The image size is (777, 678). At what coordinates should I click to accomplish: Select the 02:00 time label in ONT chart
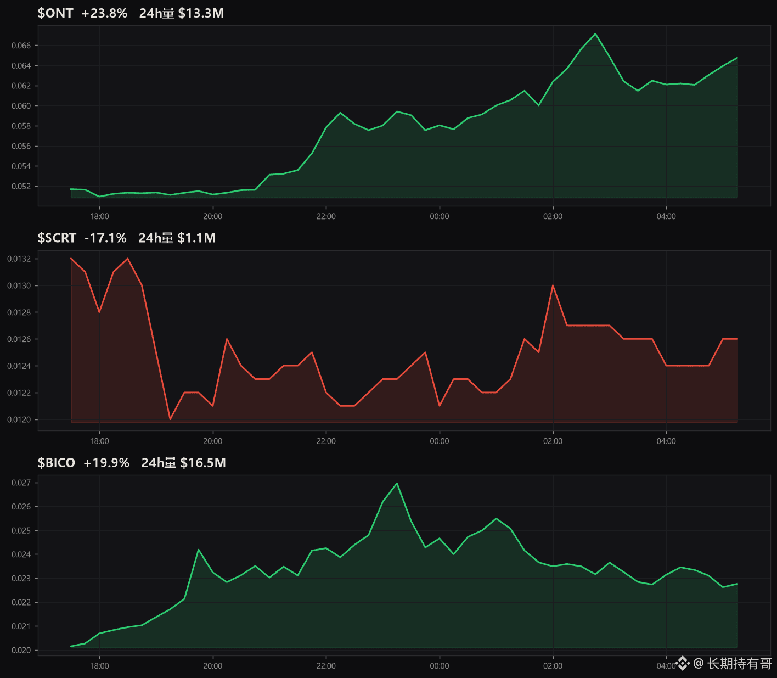[x=553, y=216]
